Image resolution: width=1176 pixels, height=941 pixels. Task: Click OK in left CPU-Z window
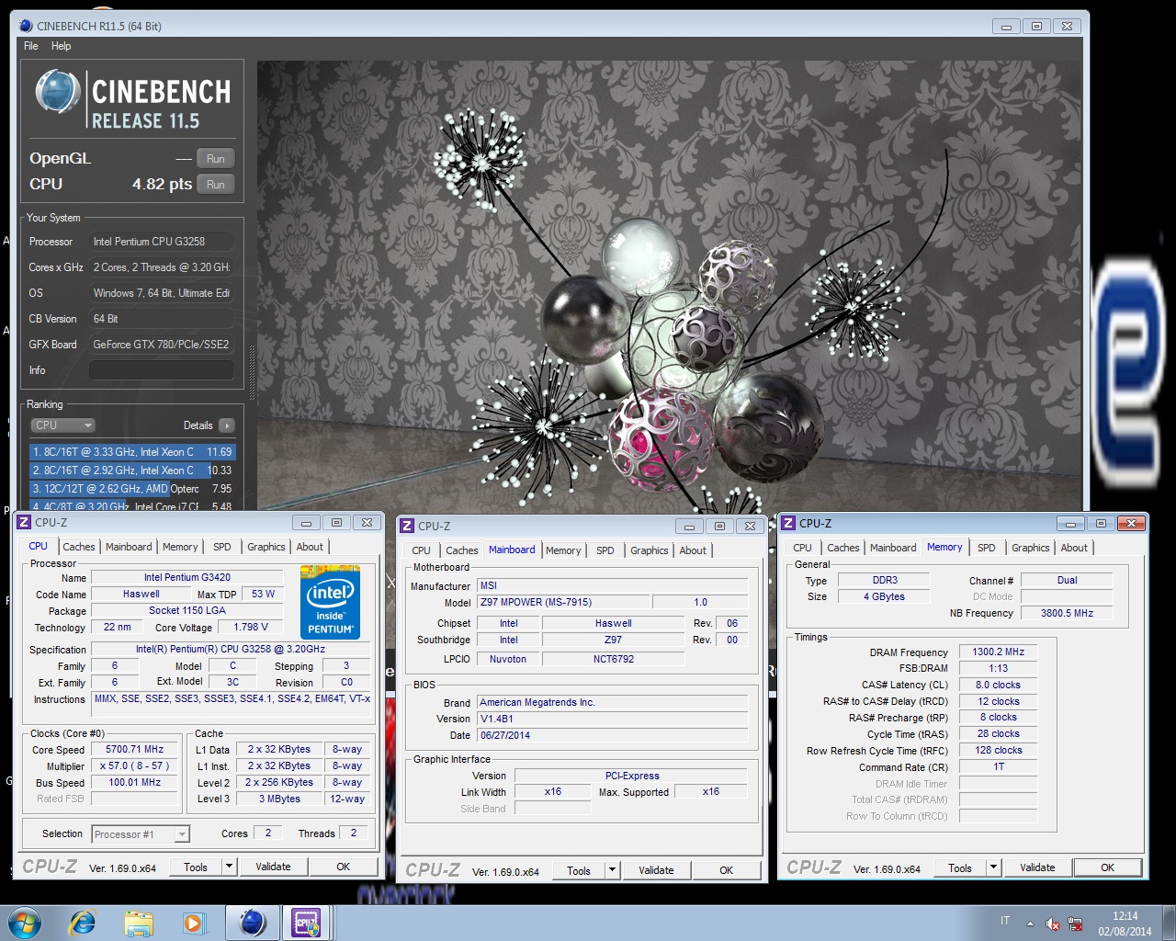coord(343,867)
